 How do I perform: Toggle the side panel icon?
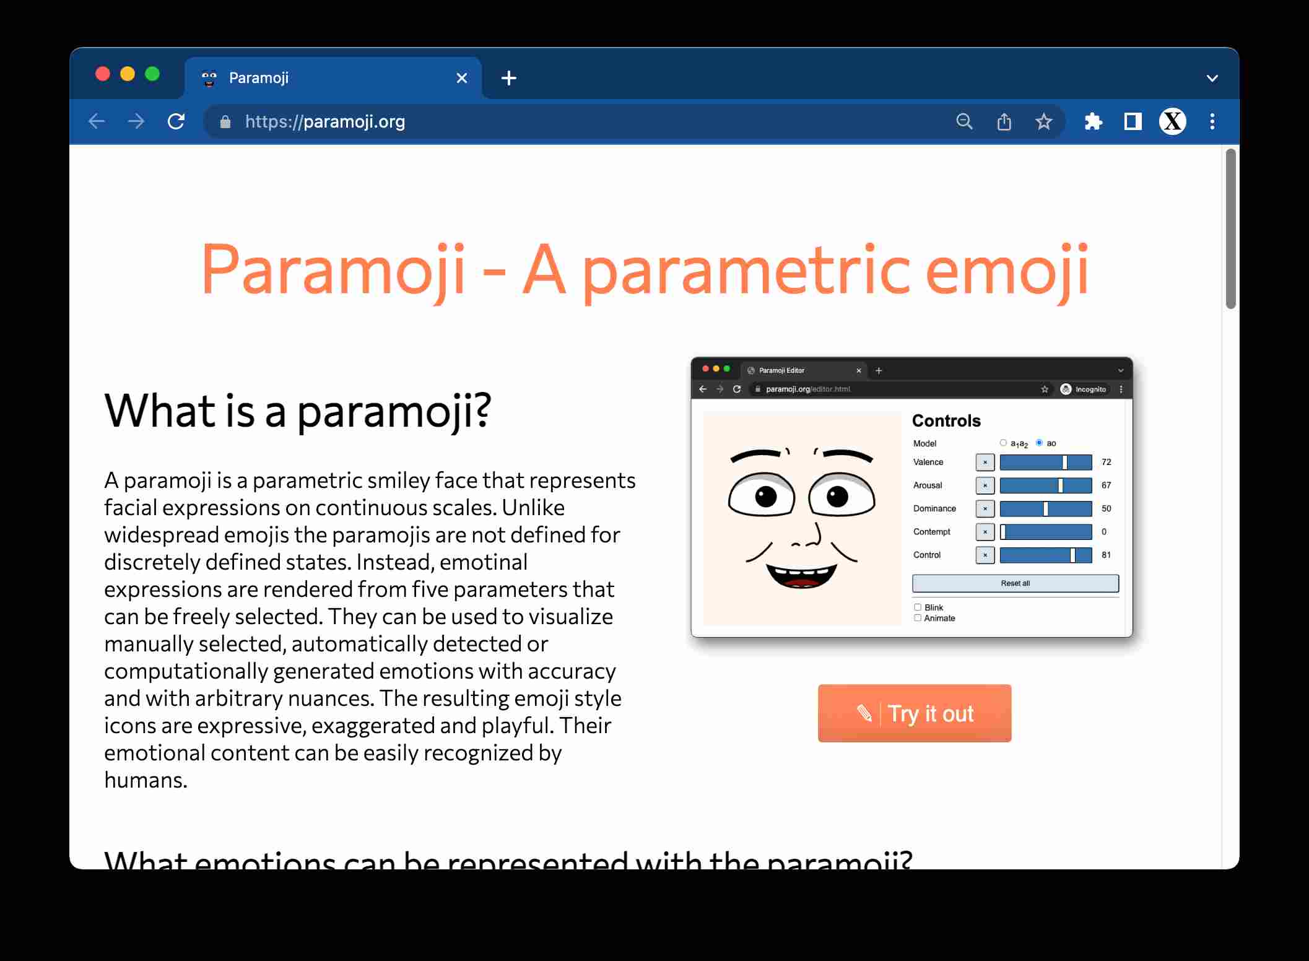[1133, 121]
